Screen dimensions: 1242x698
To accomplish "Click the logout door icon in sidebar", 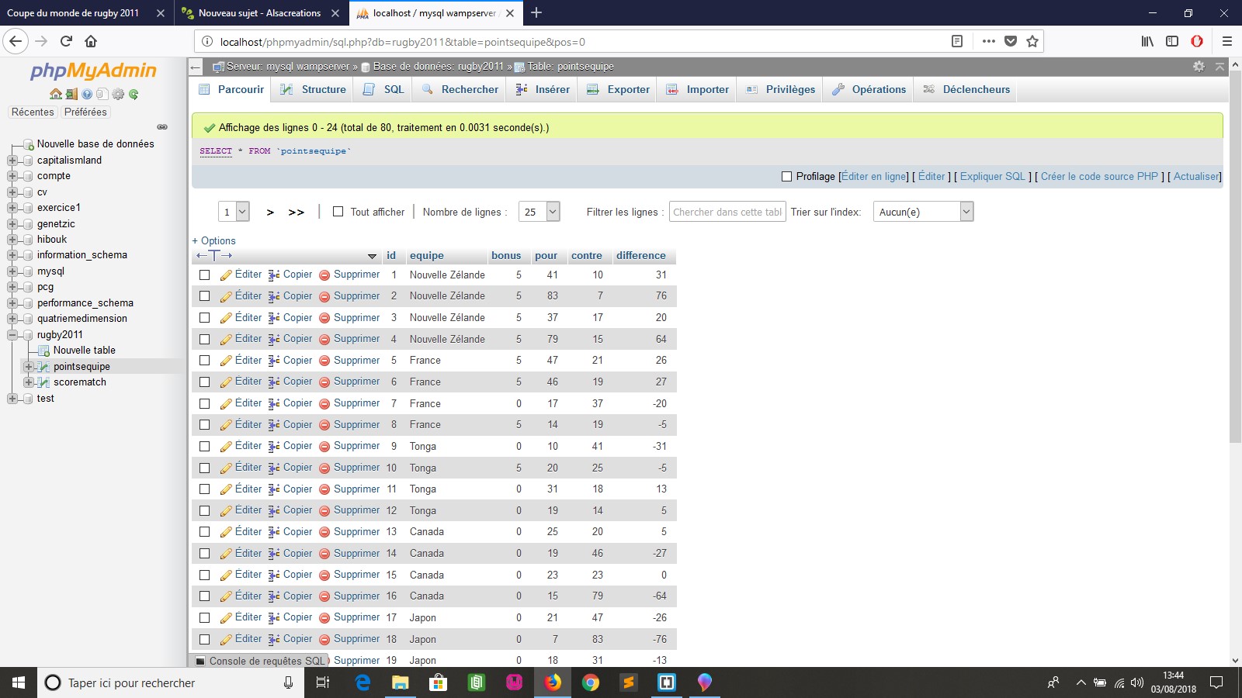I will [71, 94].
